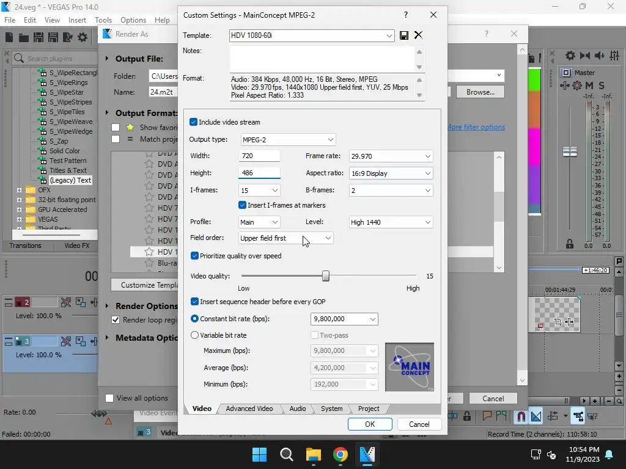Click the Master bus Solo S button
Viewport: 626px width, 469px height.
602,85
